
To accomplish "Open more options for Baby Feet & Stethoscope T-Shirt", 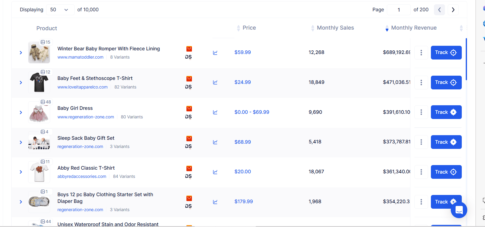I will 421,82.
